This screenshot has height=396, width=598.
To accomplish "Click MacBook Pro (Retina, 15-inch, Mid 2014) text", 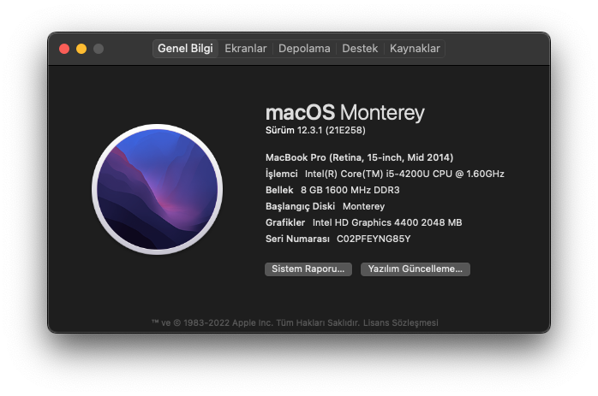I will [359, 157].
